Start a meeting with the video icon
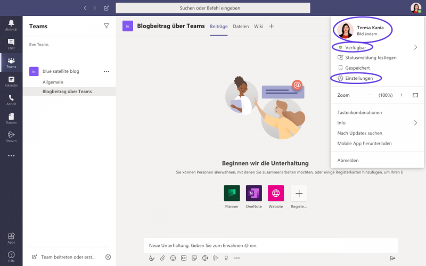The width and height of the screenshot is (426, 266). coord(205,258)
